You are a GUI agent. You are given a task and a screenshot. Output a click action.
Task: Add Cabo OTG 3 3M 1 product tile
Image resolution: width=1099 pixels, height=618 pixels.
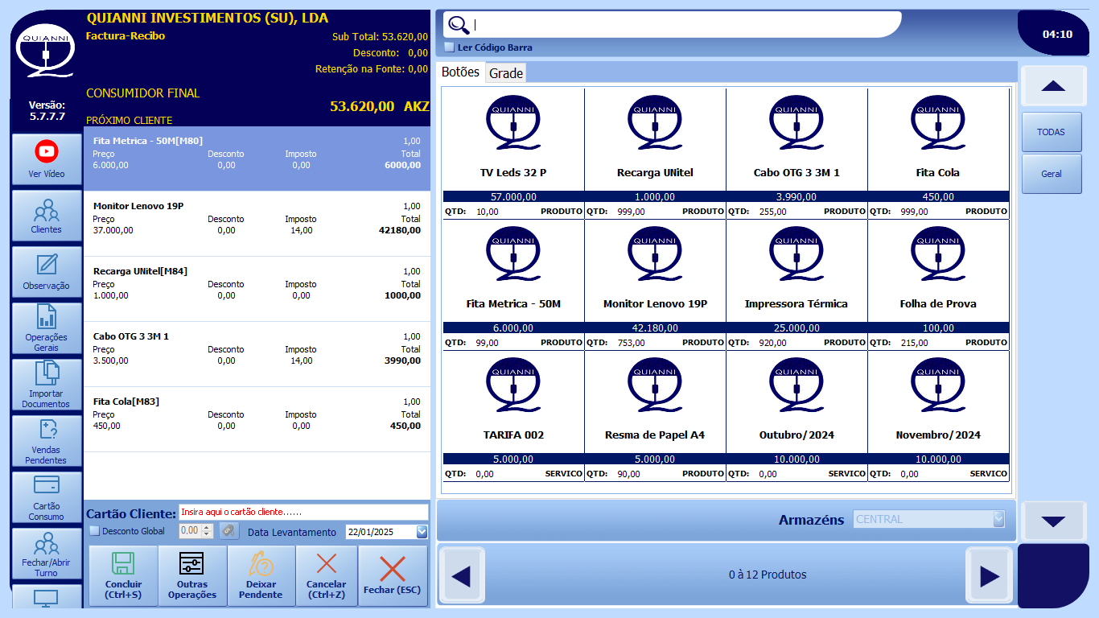[x=796, y=153]
